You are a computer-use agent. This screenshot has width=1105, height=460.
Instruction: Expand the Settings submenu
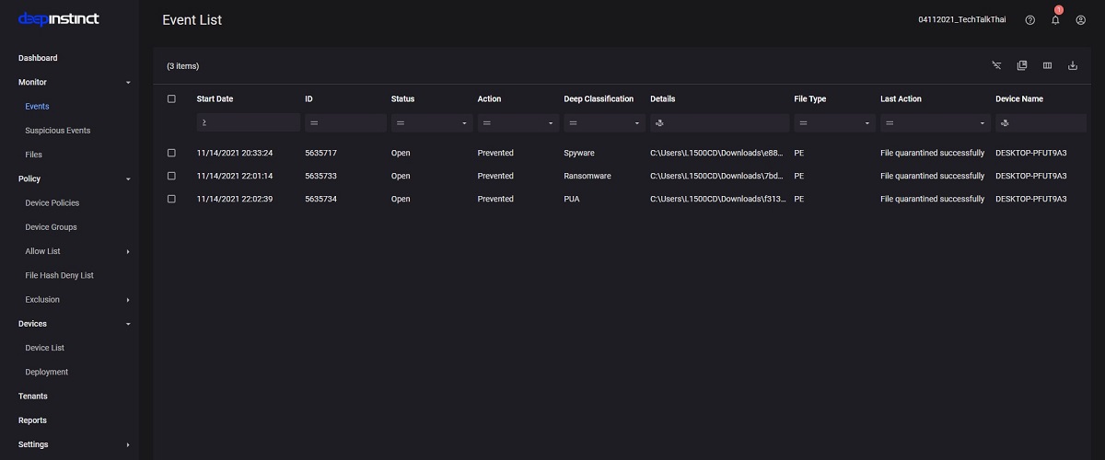tap(128, 444)
